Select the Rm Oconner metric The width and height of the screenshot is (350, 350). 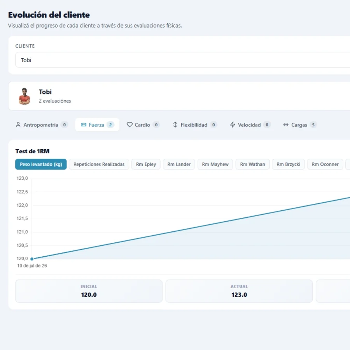pyautogui.click(x=325, y=164)
